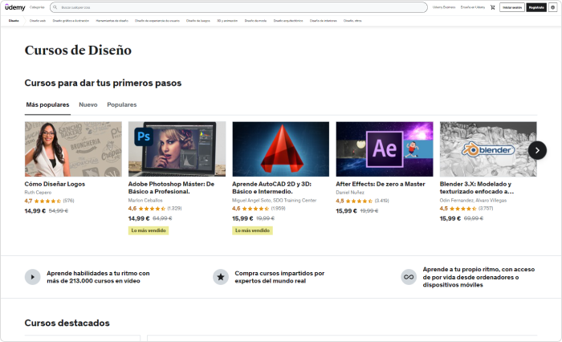
Task: Click instructor Miguel Angel Soto, SDO Training Center
Action: click(275, 201)
